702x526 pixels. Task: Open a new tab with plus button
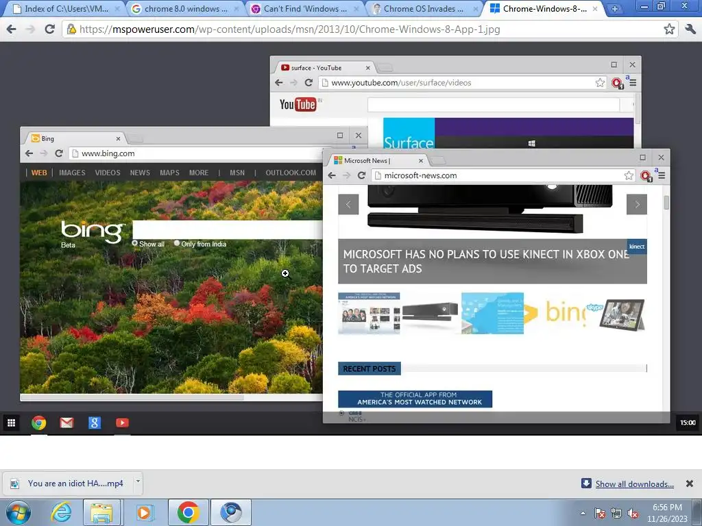click(615, 8)
